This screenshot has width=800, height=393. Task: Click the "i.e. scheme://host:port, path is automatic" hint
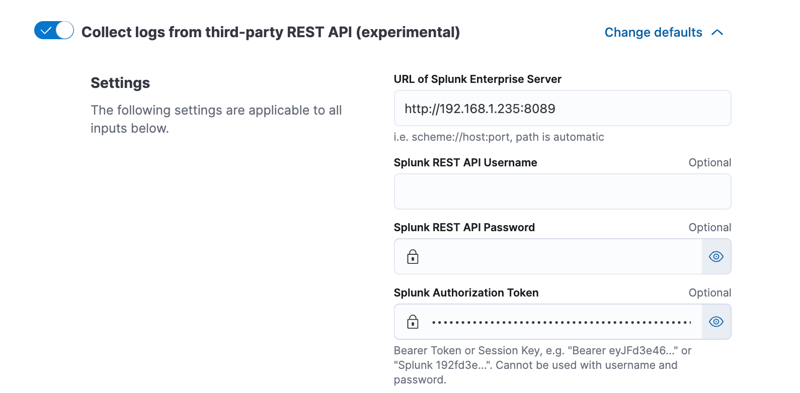coord(499,137)
